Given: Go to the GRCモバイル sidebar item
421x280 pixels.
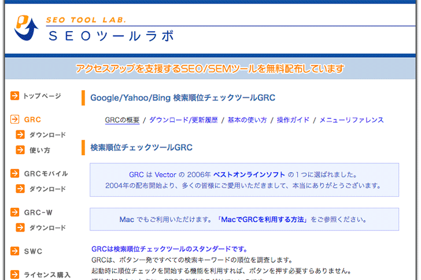Looking at the screenshot, I should (x=46, y=174).
